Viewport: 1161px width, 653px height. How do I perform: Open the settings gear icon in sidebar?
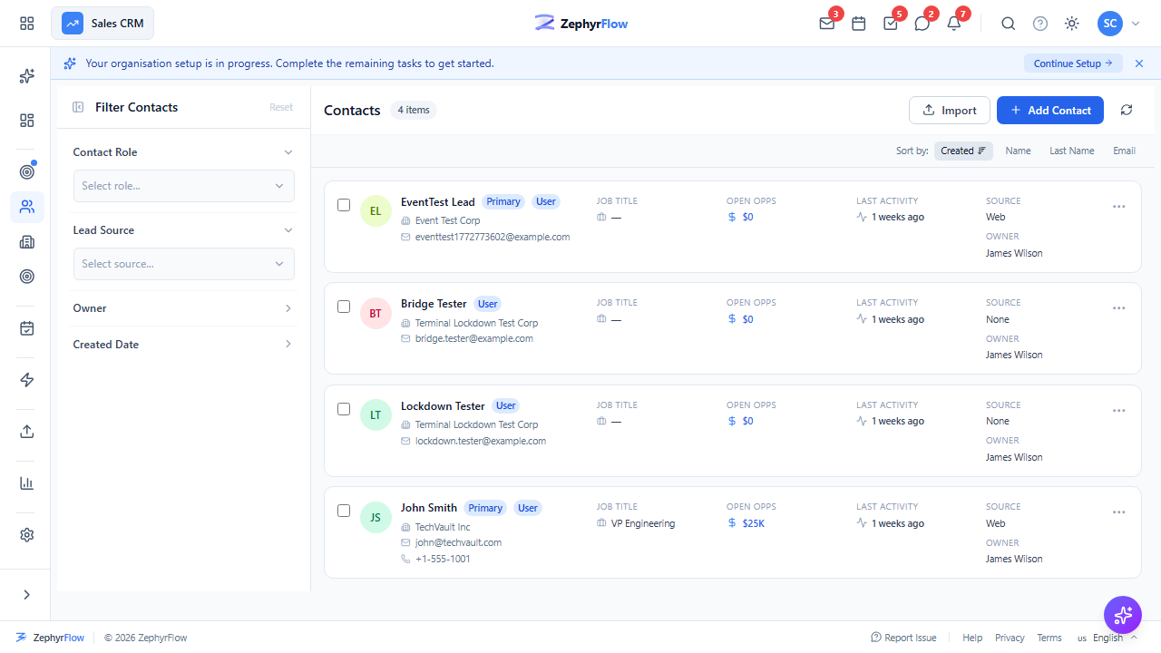(27, 535)
